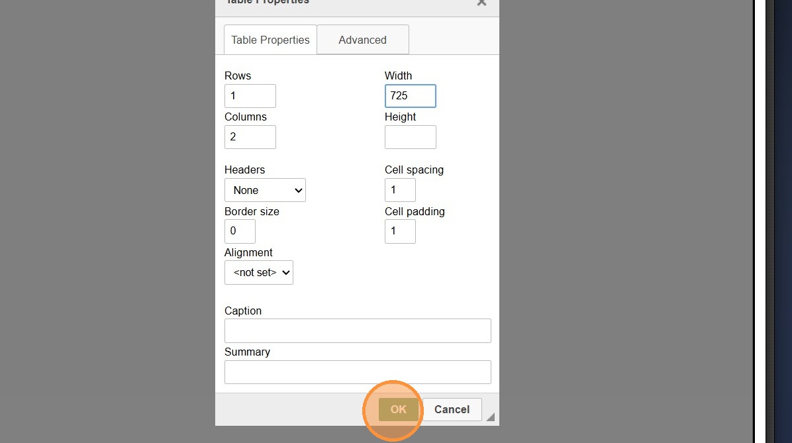The height and width of the screenshot is (443, 792).
Task: Click the Width field showing 725
Action: point(410,96)
